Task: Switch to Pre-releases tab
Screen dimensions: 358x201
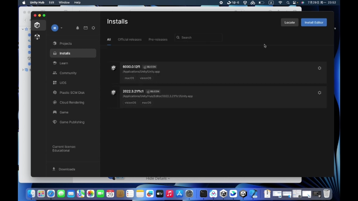Action: [158, 39]
